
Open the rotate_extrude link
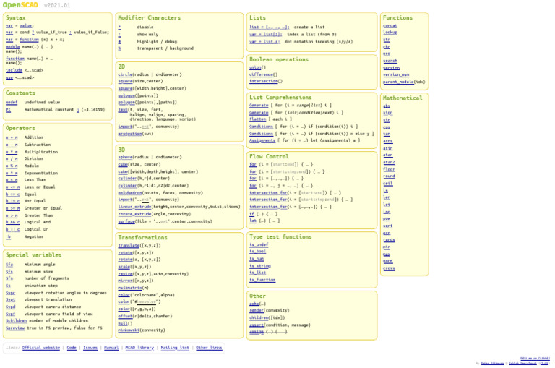point(134,214)
